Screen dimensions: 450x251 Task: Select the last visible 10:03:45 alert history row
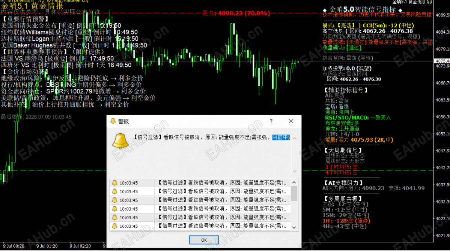pyautogui.click(x=200, y=226)
